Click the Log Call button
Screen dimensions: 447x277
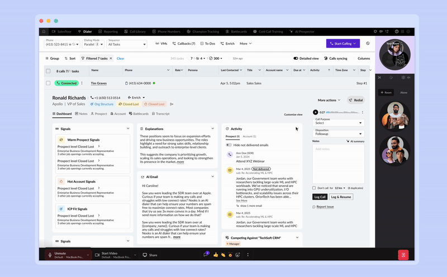pos(320,197)
